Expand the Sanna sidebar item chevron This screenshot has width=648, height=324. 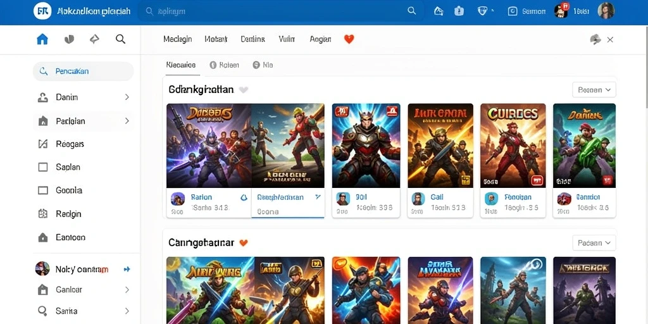pyautogui.click(x=127, y=311)
